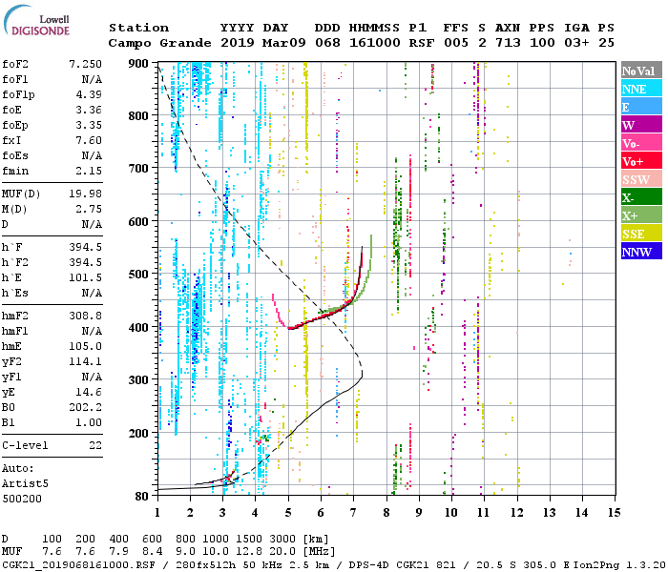Screen dimensions: 668x572
Task: Click the foEp value 3.35
Action: click(x=89, y=125)
